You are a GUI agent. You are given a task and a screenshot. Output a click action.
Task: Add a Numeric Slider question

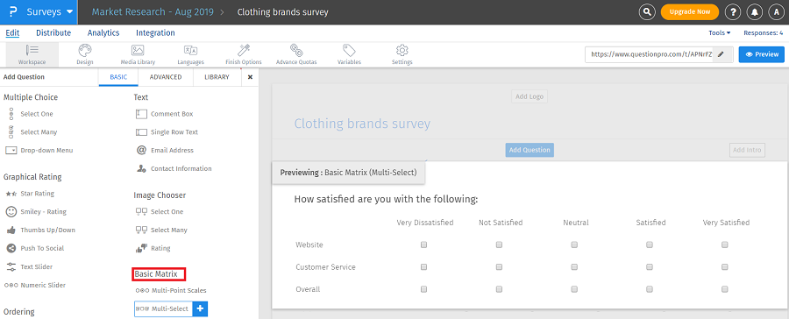coord(35,285)
